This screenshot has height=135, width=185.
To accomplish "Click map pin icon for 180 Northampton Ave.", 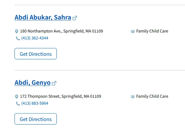I will coord(17,31).
